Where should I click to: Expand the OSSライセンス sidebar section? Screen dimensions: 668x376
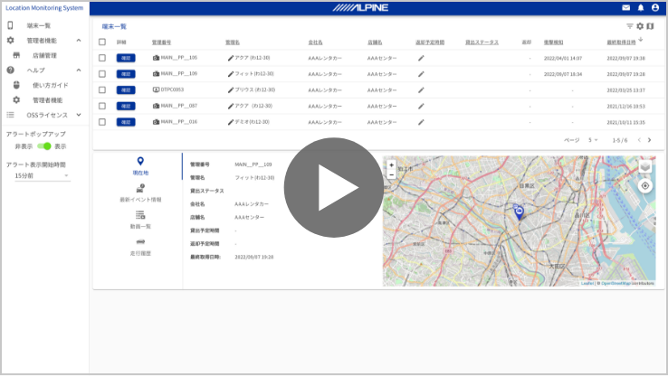tap(79, 115)
